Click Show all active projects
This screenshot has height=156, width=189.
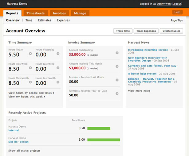click(24, 151)
